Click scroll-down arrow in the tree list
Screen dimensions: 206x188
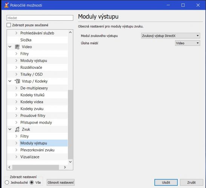coord(70,162)
